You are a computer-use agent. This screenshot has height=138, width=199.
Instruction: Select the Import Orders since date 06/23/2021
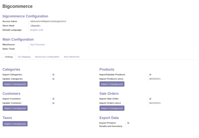[x=155, y=103]
